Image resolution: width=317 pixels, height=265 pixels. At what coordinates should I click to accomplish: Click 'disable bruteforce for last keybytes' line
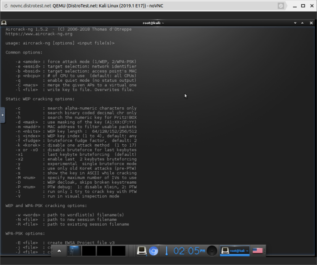pyautogui.click(x=76, y=150)
